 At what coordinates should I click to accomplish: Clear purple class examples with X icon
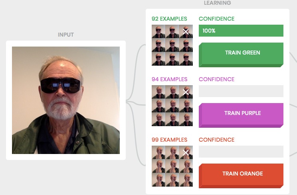click(x=186, y=92)
